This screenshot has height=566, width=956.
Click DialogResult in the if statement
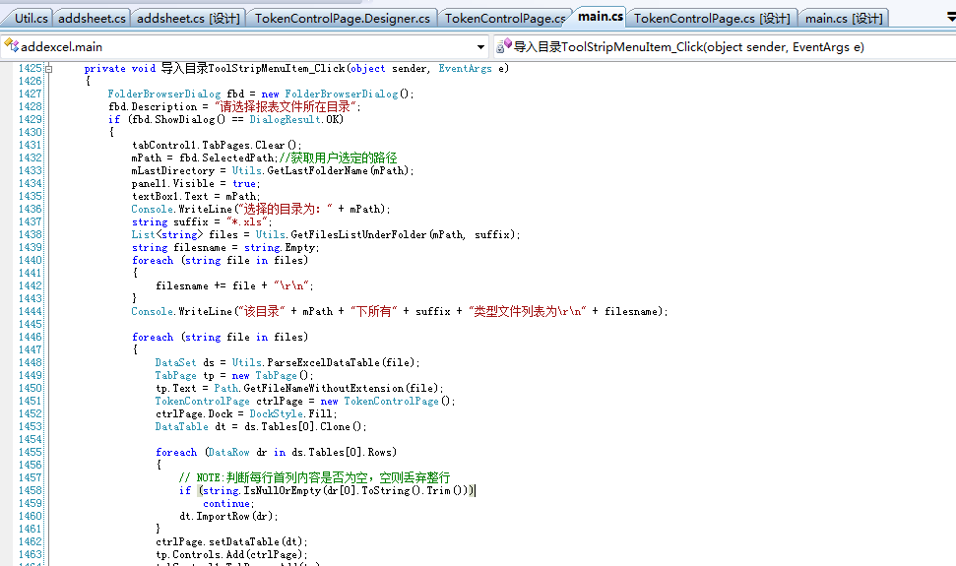point(285,119)
